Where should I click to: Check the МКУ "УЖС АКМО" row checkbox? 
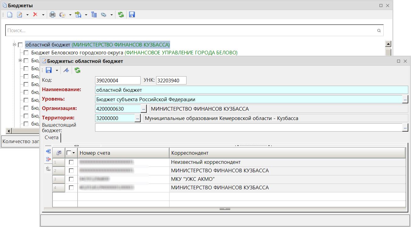pos(71,179)
